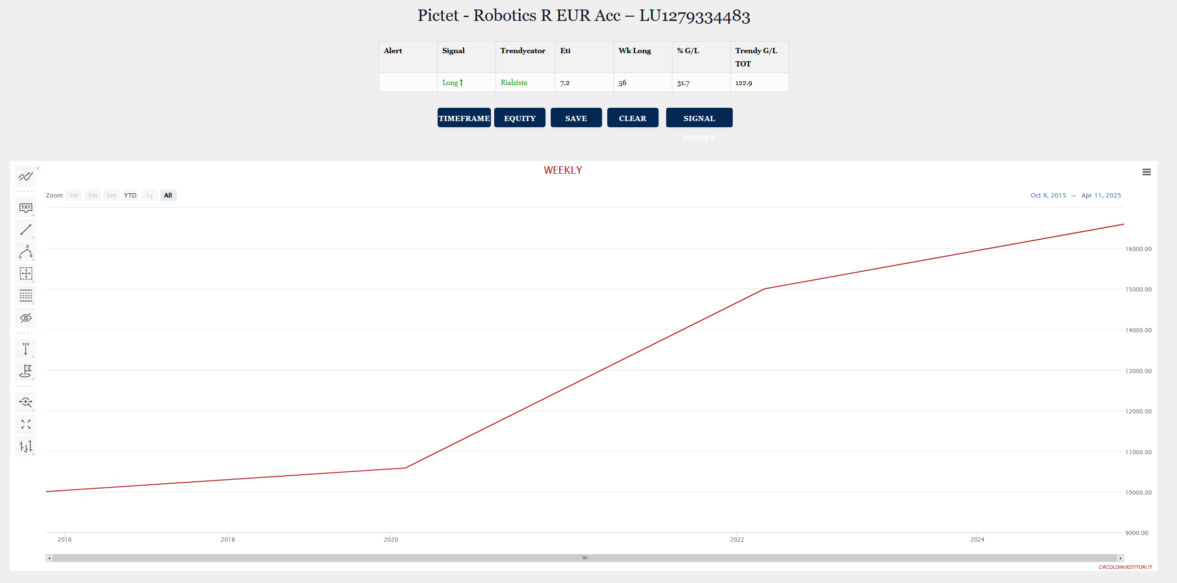
Task: Toggle annotations visibility with the eye icon
Action: click(26, 318)
